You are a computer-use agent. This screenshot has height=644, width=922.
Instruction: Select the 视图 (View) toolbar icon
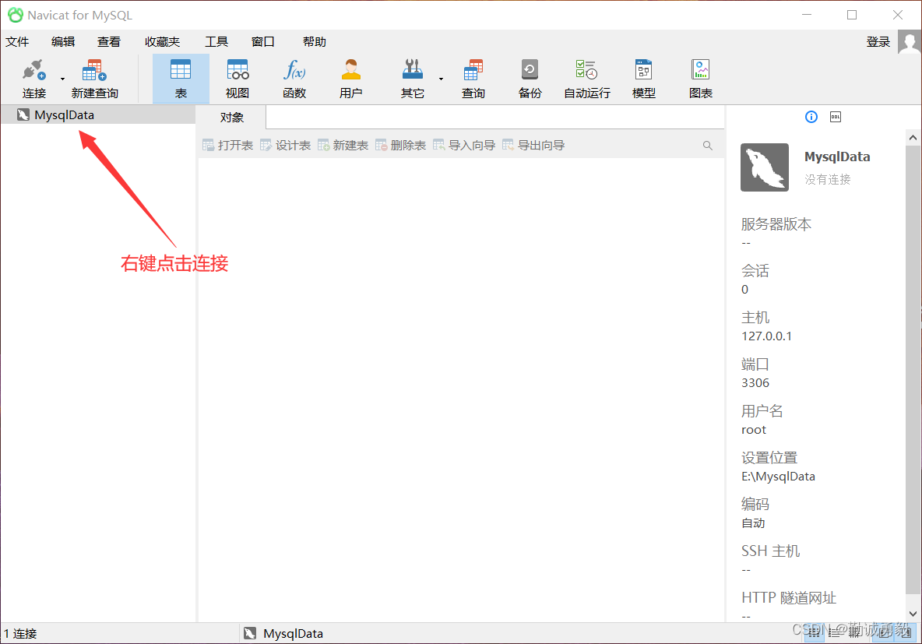[x=238, y=79]
